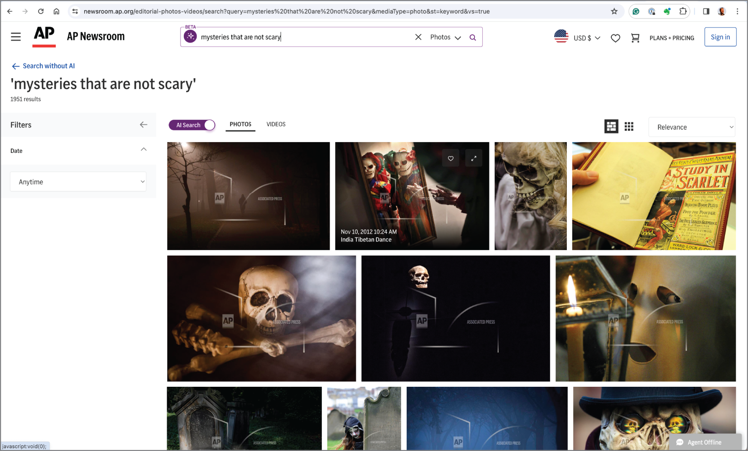Expand the Tibetan Dance photo to fullscreen
748x451 pixels.
click(x=474, y=158)
